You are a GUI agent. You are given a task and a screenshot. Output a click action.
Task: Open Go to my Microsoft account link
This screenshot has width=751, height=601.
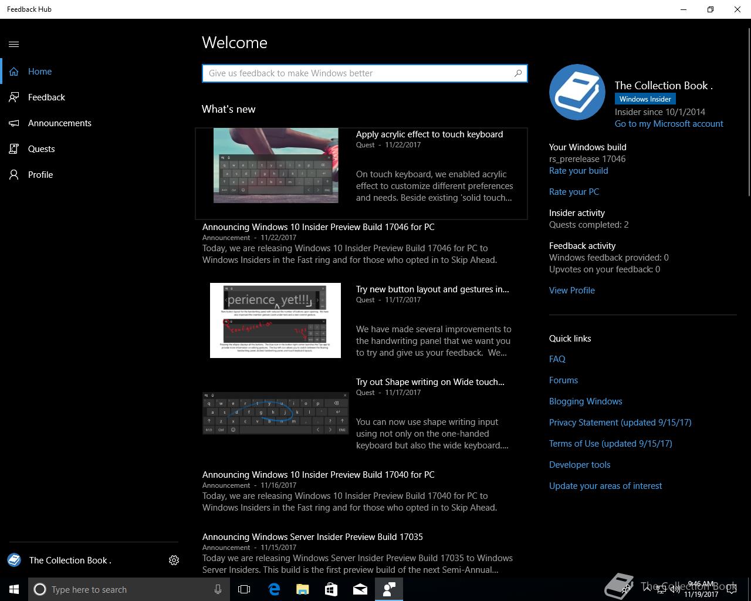(x=669, y=124)
